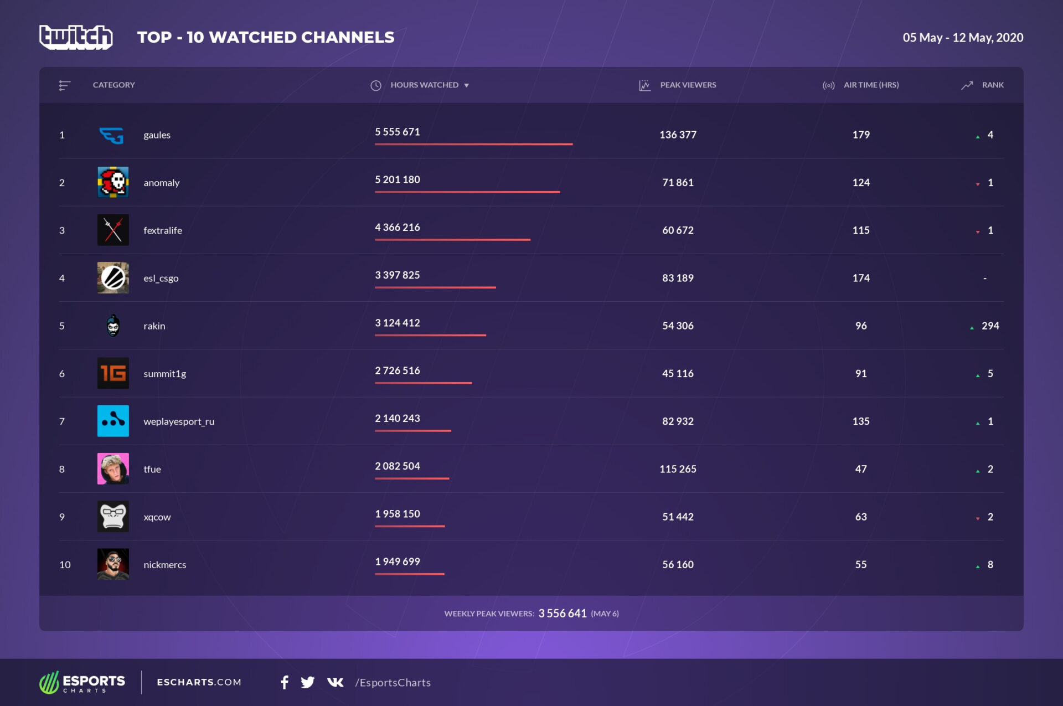This screenshot has width=1063, height=706.
Task: Click the category list sort icon
Action: point(64,85)
